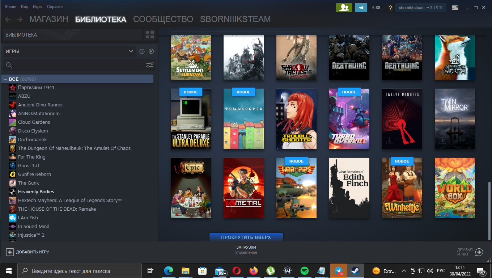This screenshot has width=492, height=278.
Task: Go to the БИБЛИОТЕКА tab
Action: [101, 19]
